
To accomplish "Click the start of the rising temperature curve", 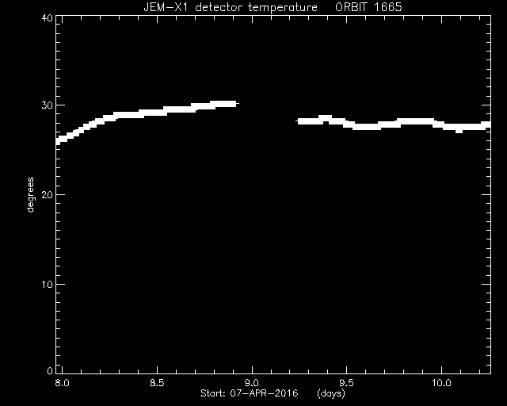I will pos(59,140).
